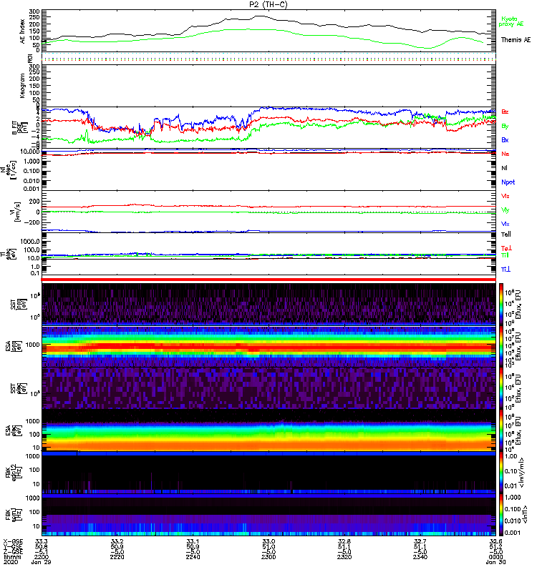The height and width of the screenshot is (572, 537).
Task: Select the Themis AE legend label
Action: coord(516,40)
